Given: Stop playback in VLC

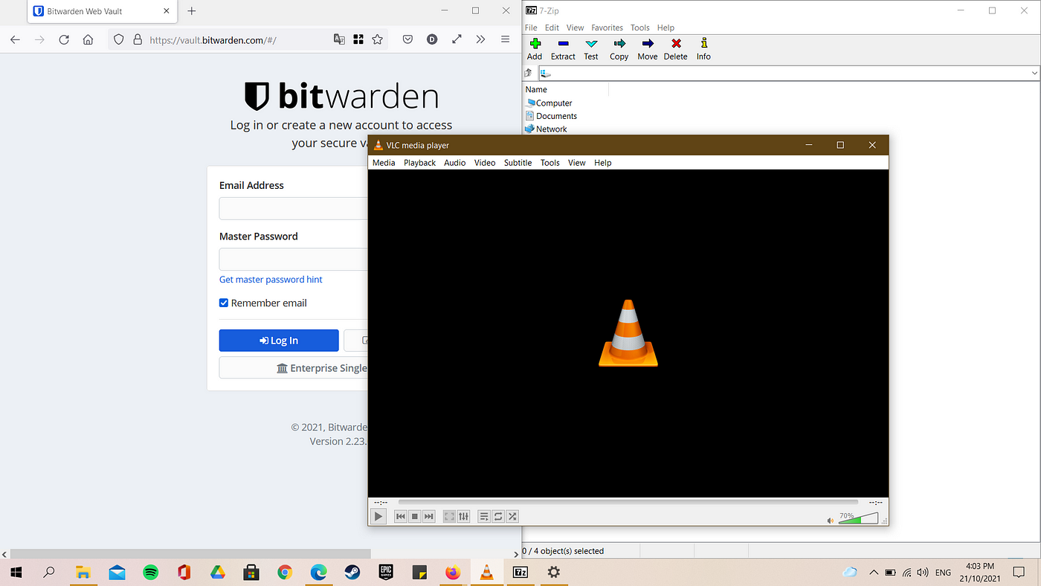Looking at the screenshot, I should [x=415, y=516].
